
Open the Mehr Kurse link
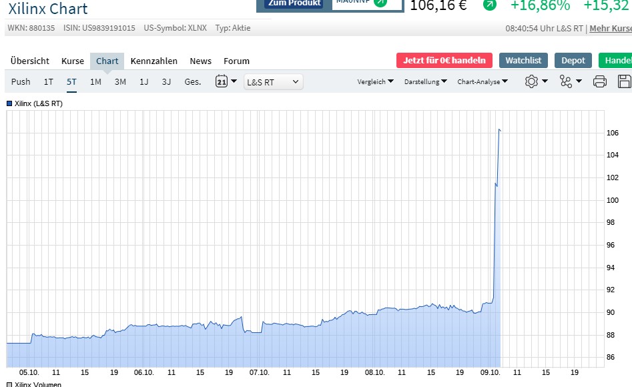coord(611,28)
